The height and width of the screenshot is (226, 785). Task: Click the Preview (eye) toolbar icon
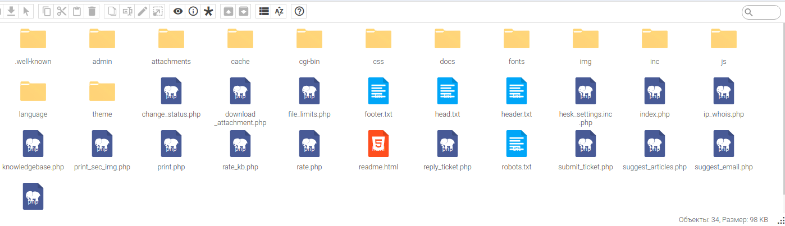[x=178, y=11]
